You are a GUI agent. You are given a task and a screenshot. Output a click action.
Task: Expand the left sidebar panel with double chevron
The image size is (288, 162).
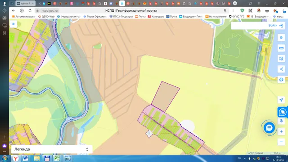pyautogui.click(x=13, y=24)
